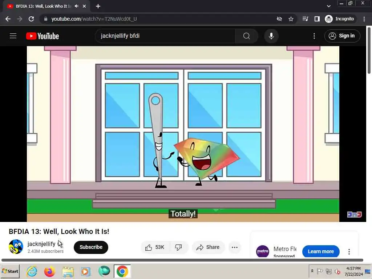Select the BFDIA 13 browser tab
372x279 pixels.
point(46,6)
